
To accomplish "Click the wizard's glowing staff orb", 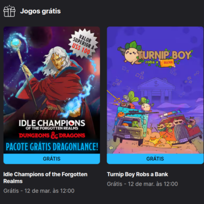I will click(16, 42).
